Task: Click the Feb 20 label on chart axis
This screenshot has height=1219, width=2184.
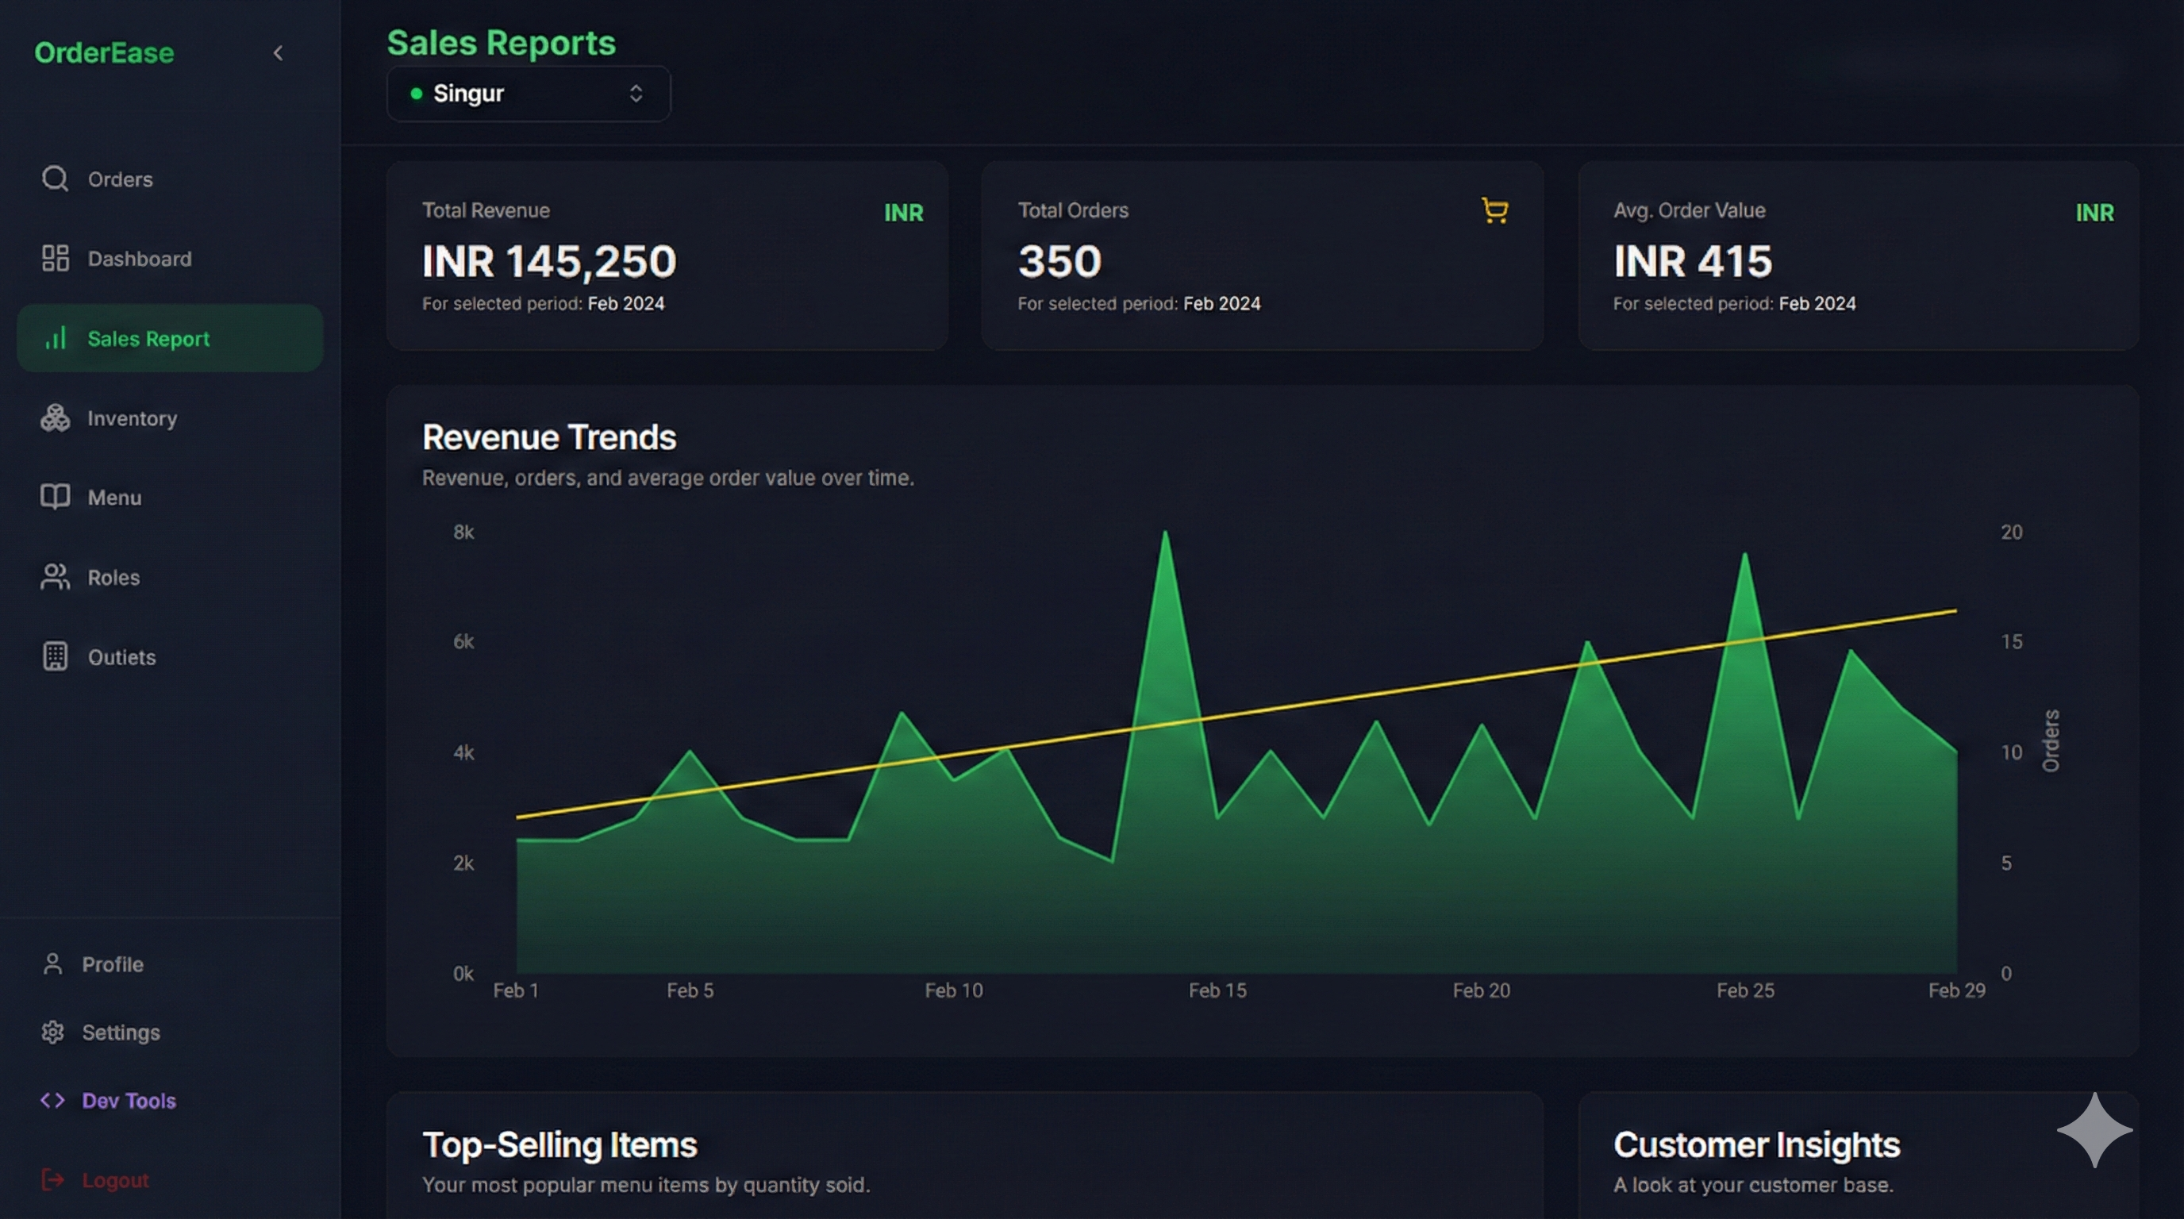Action: (x=1482, y=990)
